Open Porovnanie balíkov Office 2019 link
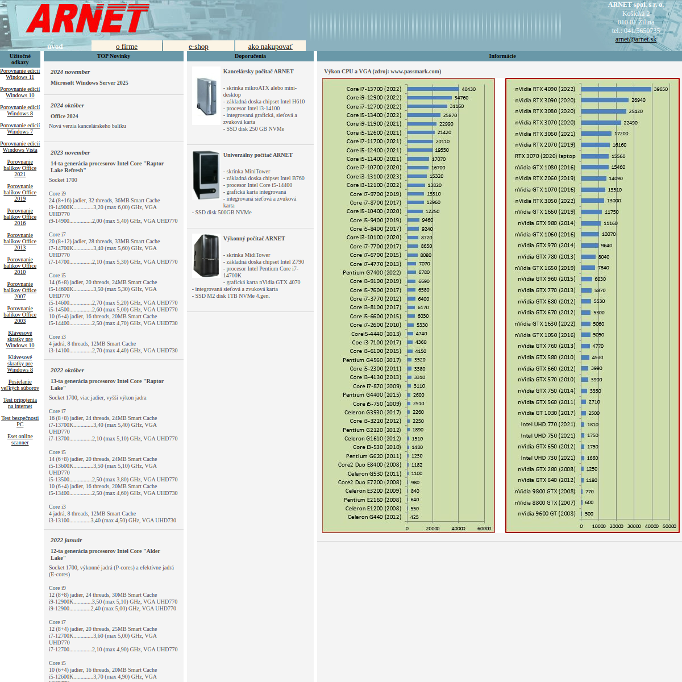 20,193
